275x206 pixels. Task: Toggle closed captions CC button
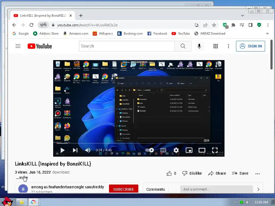[x=163, y=150]
